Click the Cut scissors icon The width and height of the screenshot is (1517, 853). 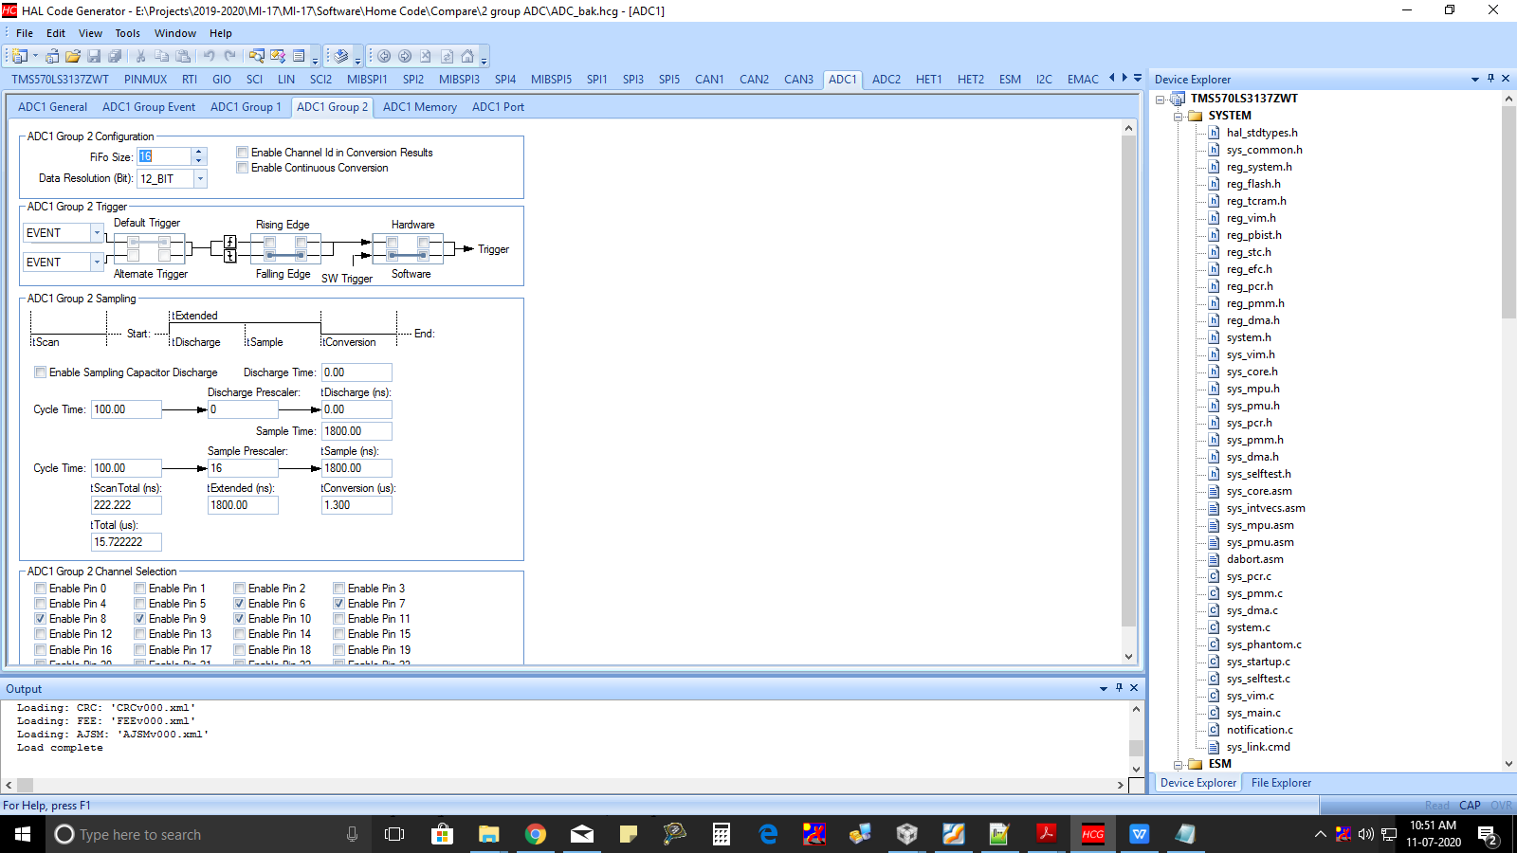[x=141, y=57]
